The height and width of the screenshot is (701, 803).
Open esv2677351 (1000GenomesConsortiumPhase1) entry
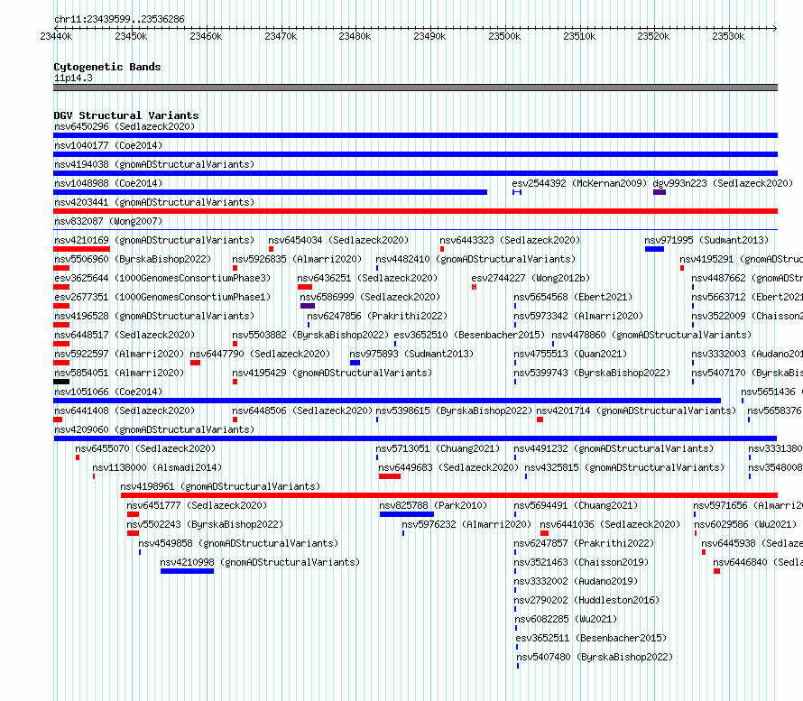click(162, 297)
